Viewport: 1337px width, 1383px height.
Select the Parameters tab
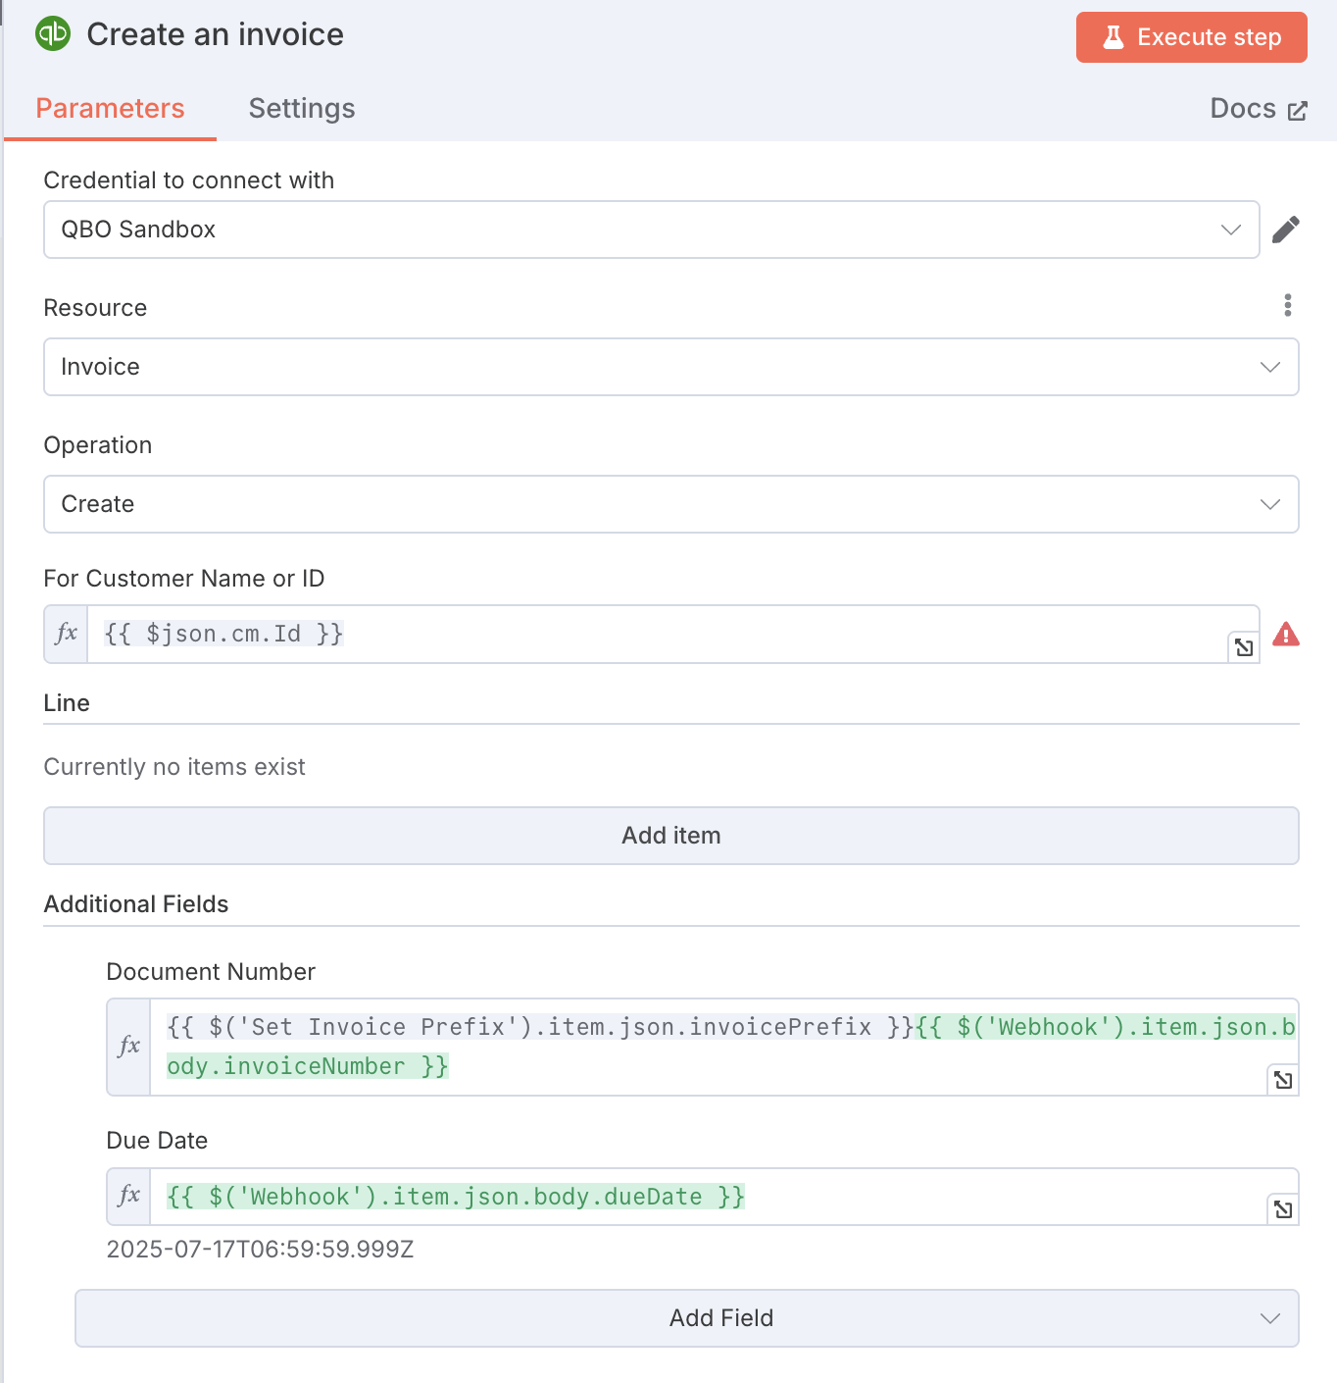pyautogui.click(x=110, y=108)
